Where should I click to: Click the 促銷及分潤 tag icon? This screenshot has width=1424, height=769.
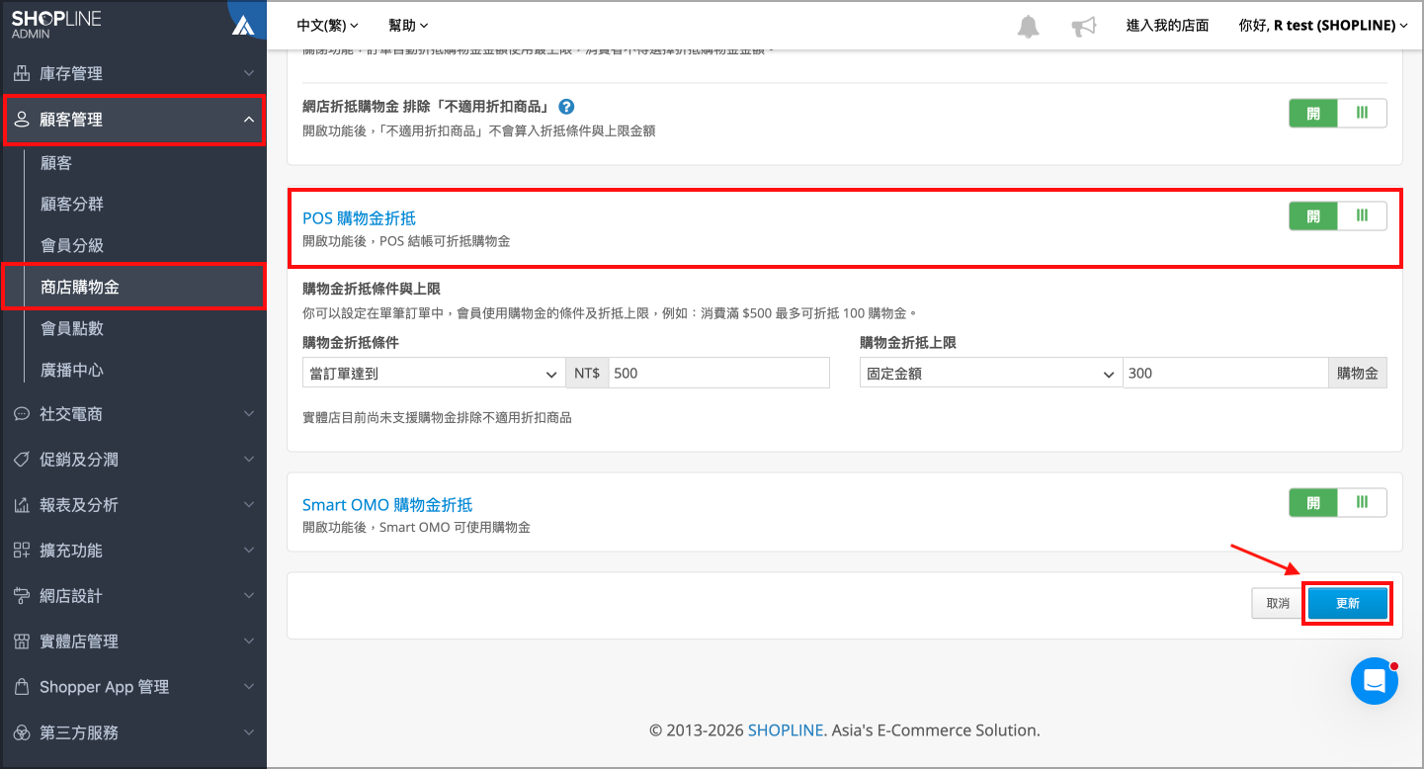22,460
